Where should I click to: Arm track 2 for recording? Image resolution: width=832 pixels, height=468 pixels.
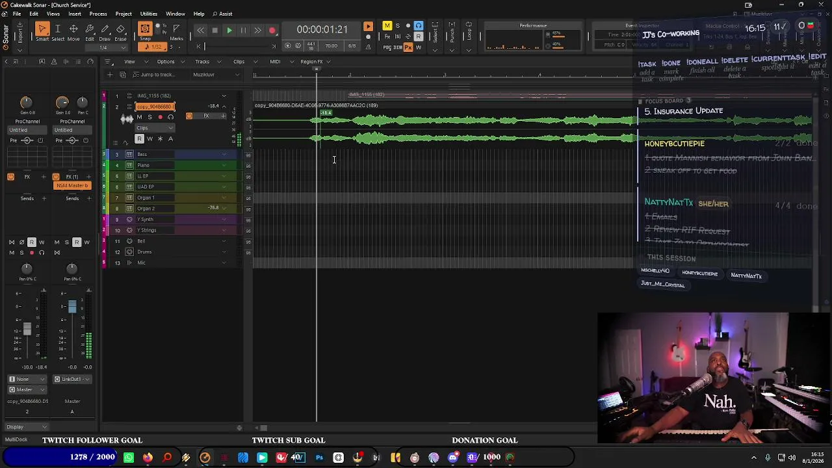tap(160, 117)
